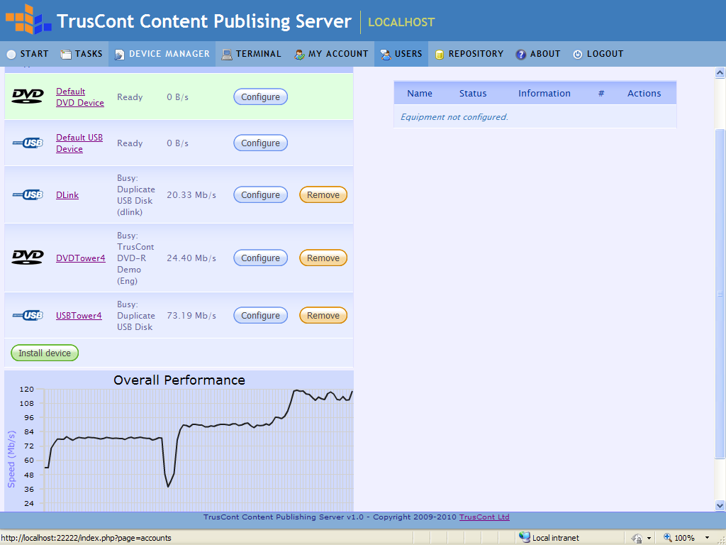
Task: Open the security zone dropdown arrow
Action: (x=649, y=538)
